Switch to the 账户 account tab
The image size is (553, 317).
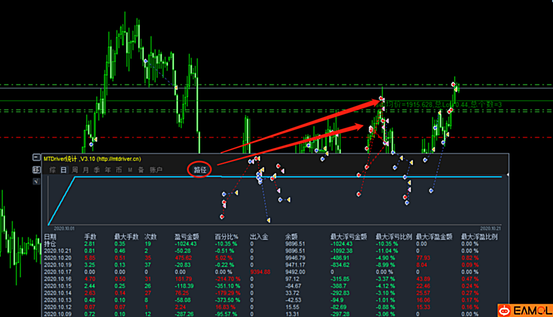(156, 170)
